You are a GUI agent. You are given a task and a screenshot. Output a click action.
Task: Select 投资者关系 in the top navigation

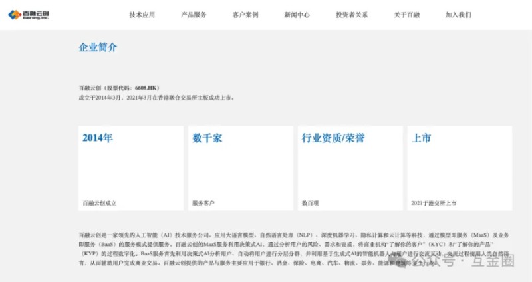pyautogui.click(x=352, y=15)
